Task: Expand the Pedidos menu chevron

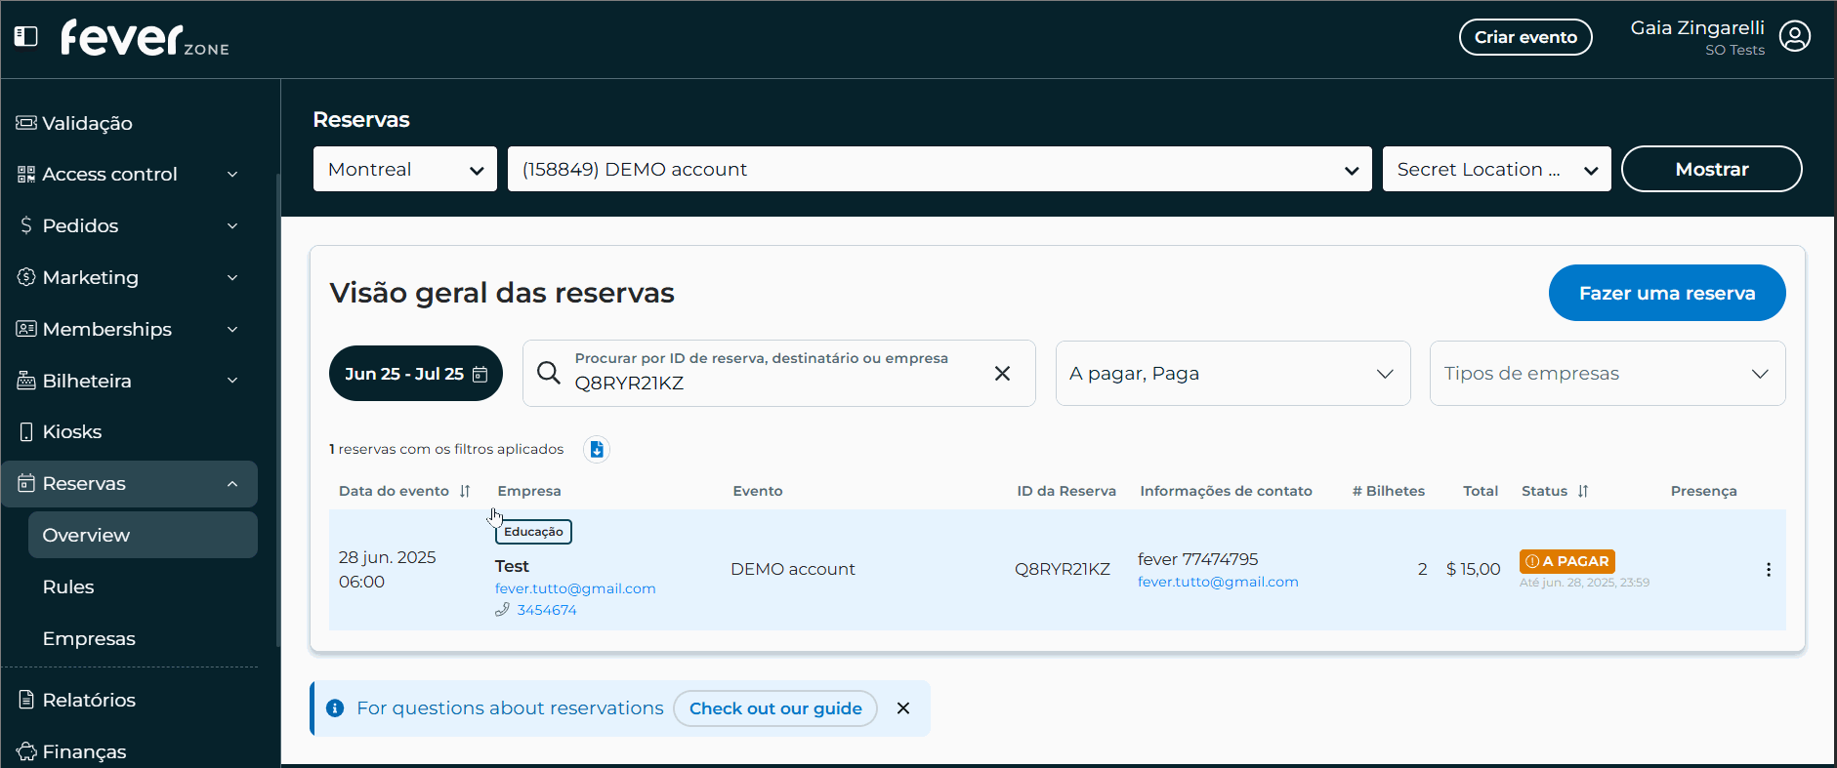Action: 232,225
